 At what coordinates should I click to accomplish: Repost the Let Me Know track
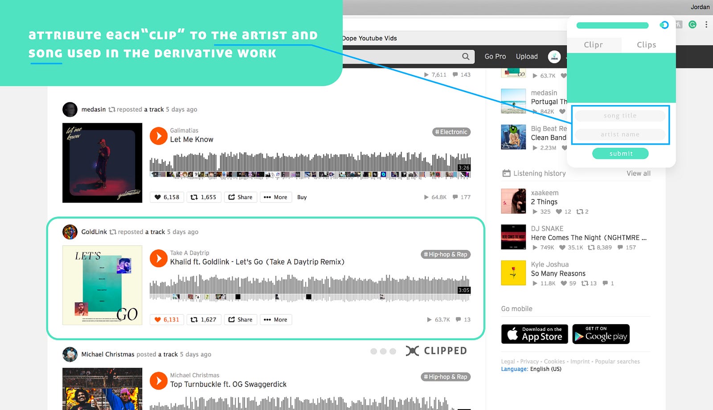pos(204,197)
